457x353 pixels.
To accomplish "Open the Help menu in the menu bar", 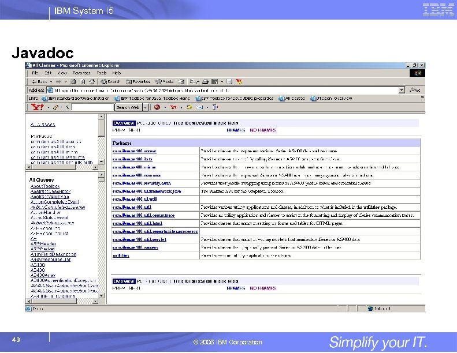I will (117, 73).
